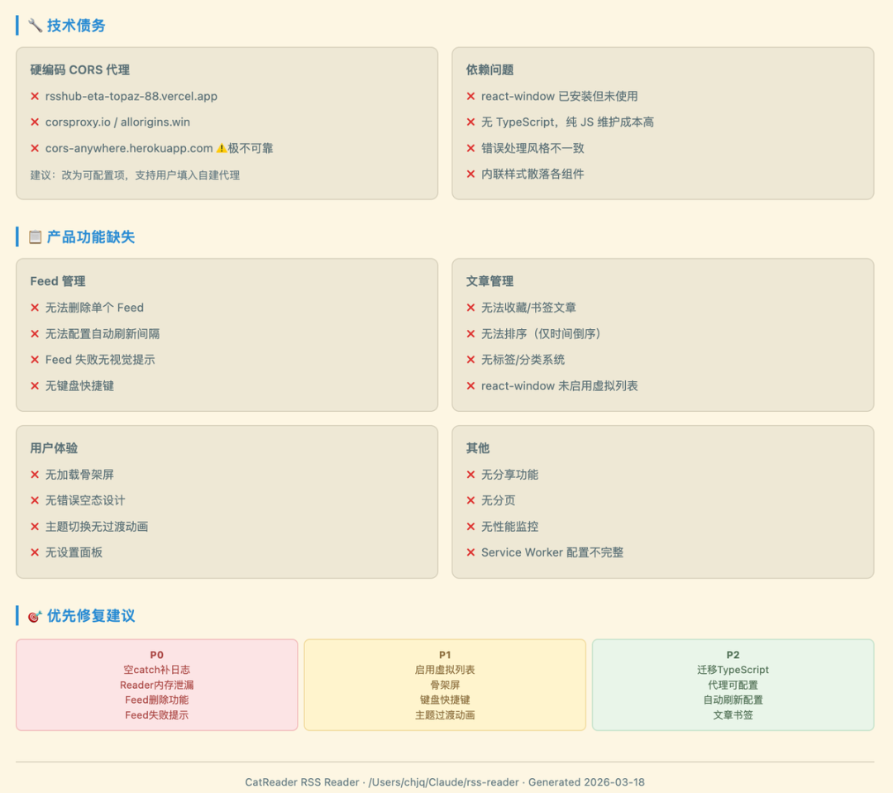Click 迁移TypeScript in the P2 card

click(733, 670)
